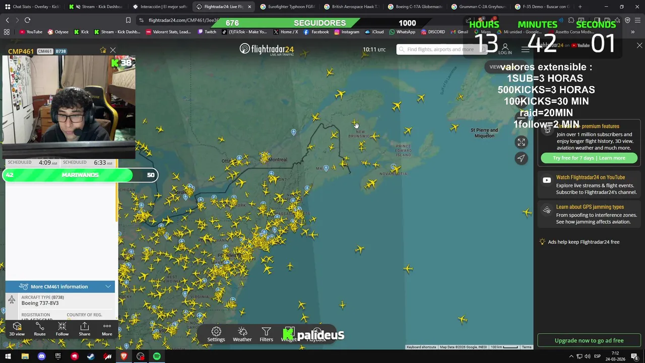Image resolution: width=645 pixels, height=363 pixels.
Task: Open map Settings gear
Action: pyautogui.click(x=216, y=334)
